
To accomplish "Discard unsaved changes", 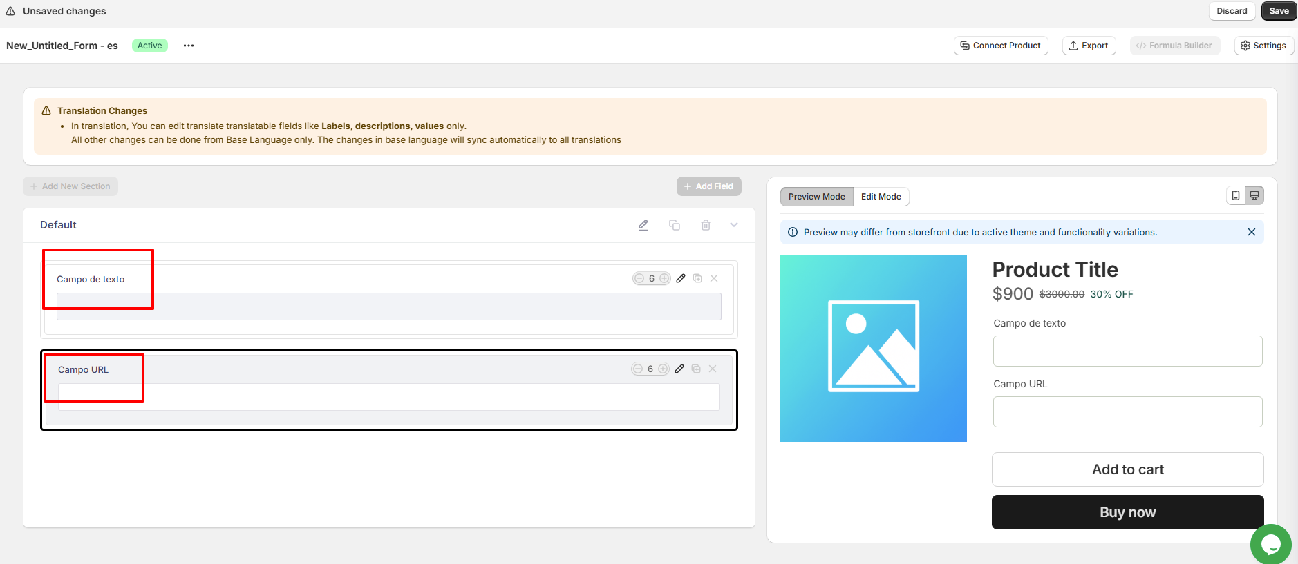I will click(x=1232, y=11).
